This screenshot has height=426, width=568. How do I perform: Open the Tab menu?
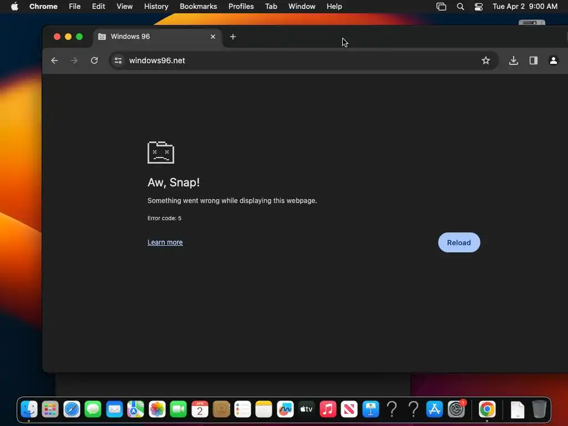point(271,7)
